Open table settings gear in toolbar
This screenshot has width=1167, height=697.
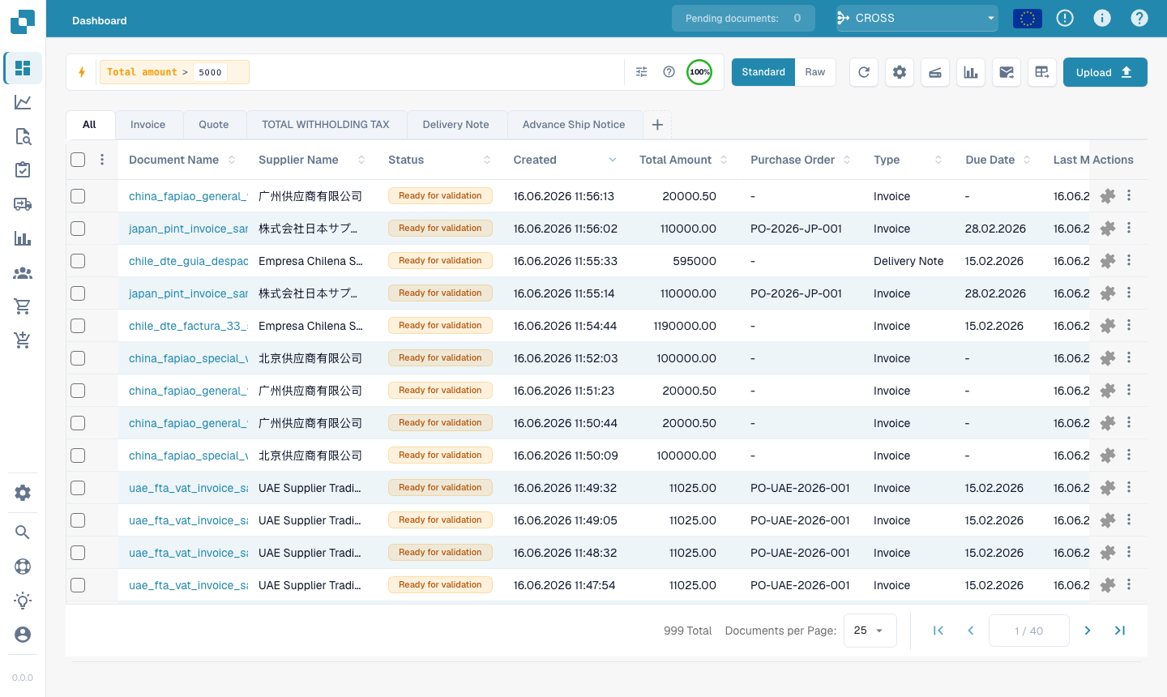pyautogui.click(x=900, y=72)
